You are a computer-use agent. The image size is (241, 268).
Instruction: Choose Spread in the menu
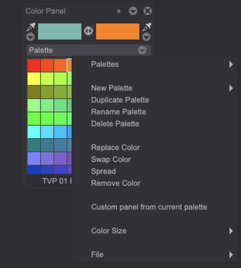point(155,171)
